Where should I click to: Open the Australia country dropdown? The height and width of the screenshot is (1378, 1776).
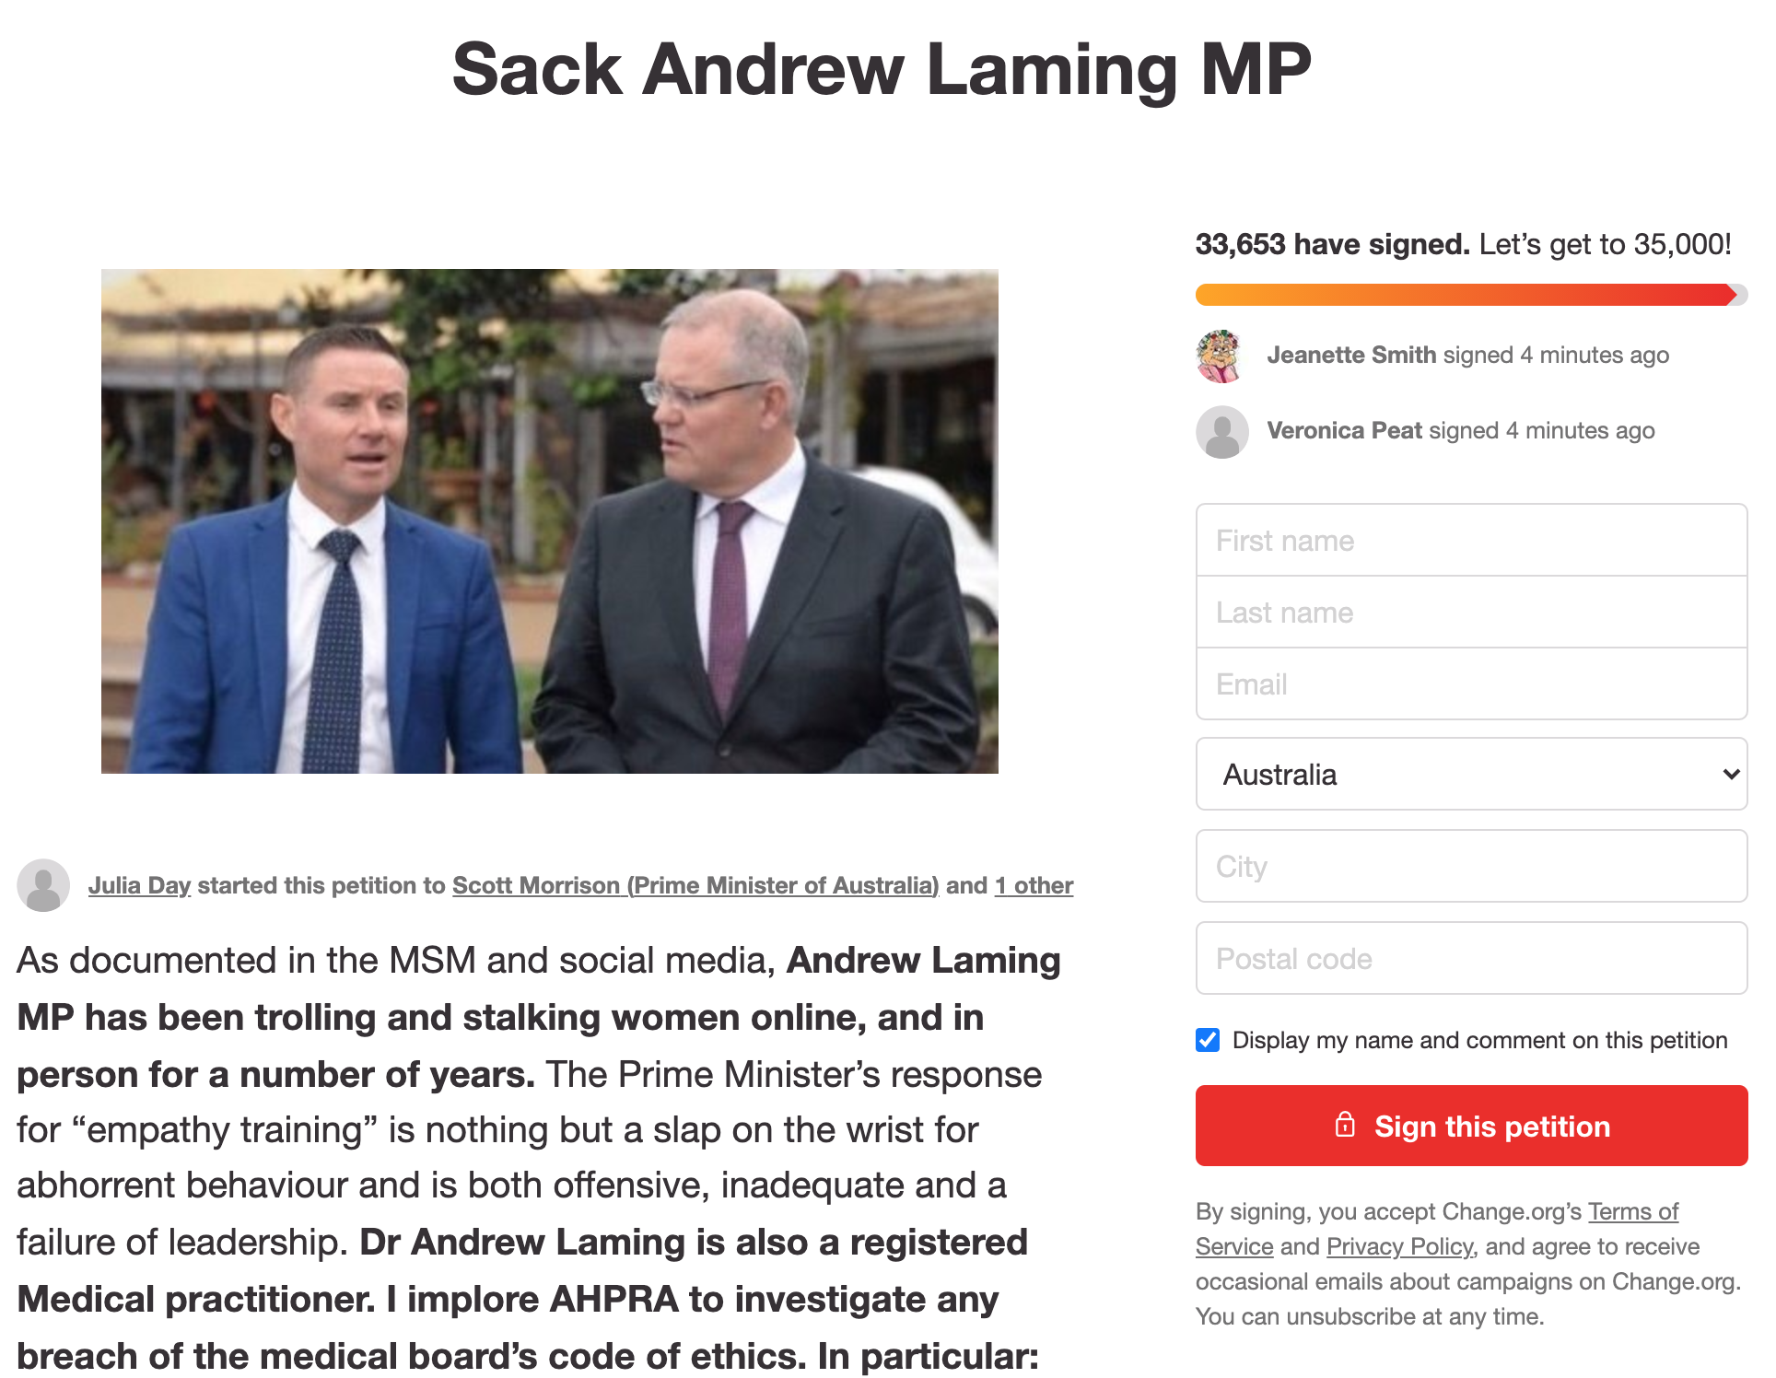pos(1471,774)
